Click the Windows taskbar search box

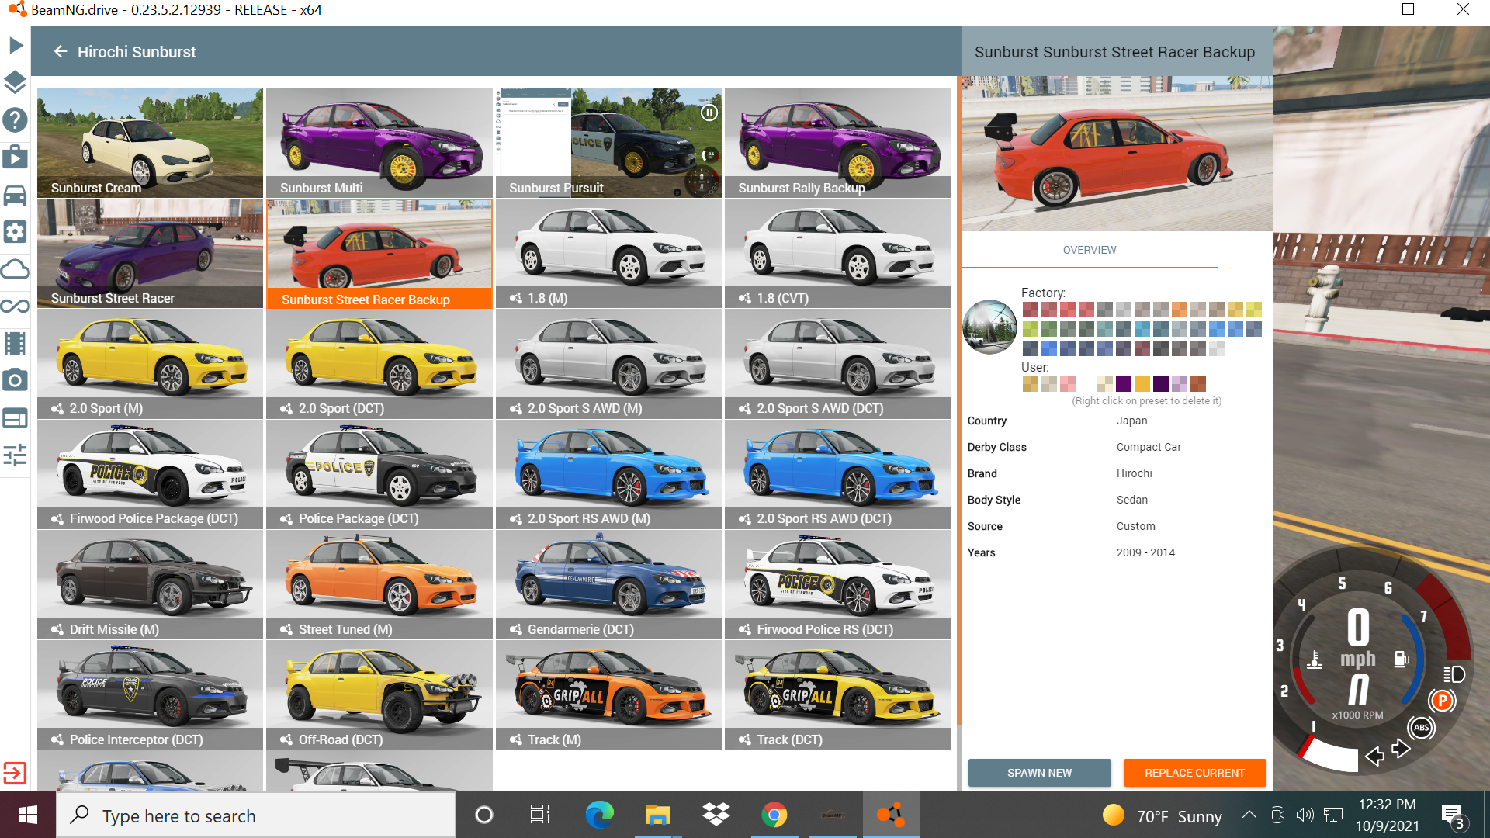[256, 815]
